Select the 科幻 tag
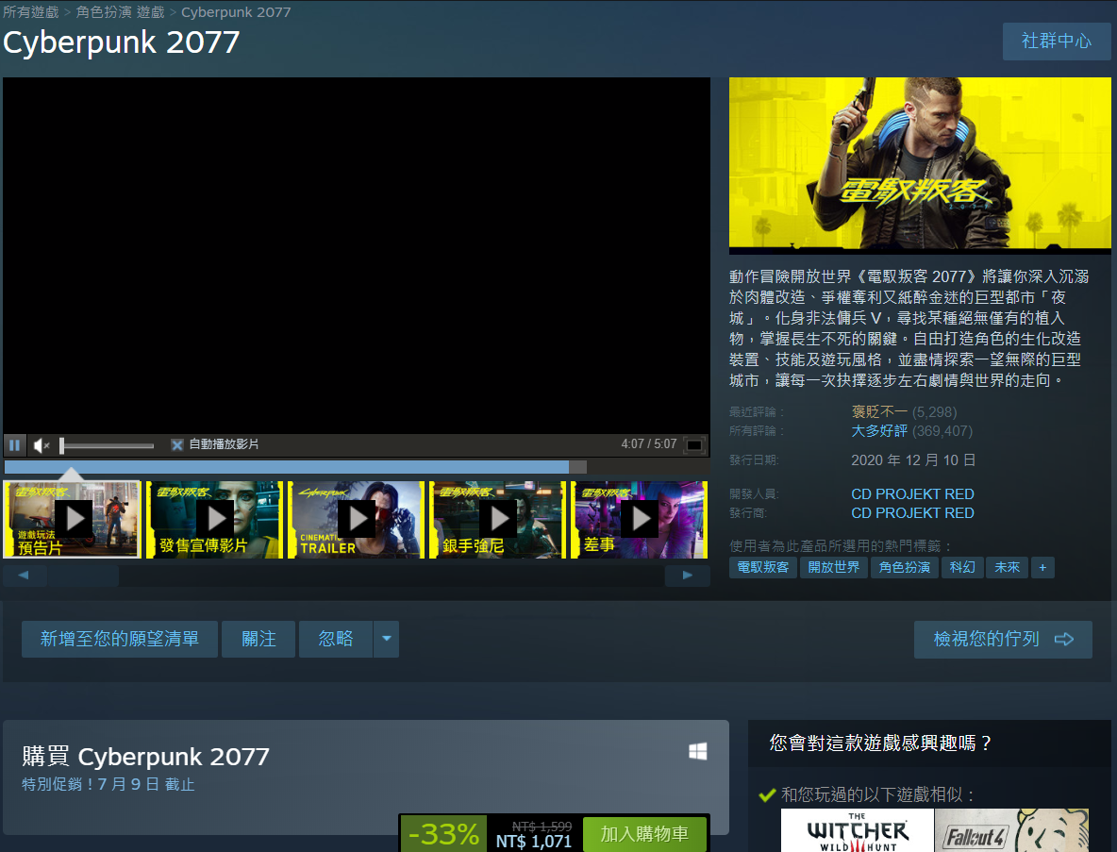Screen dimensions: 1117x852 (x=962, y=567)
